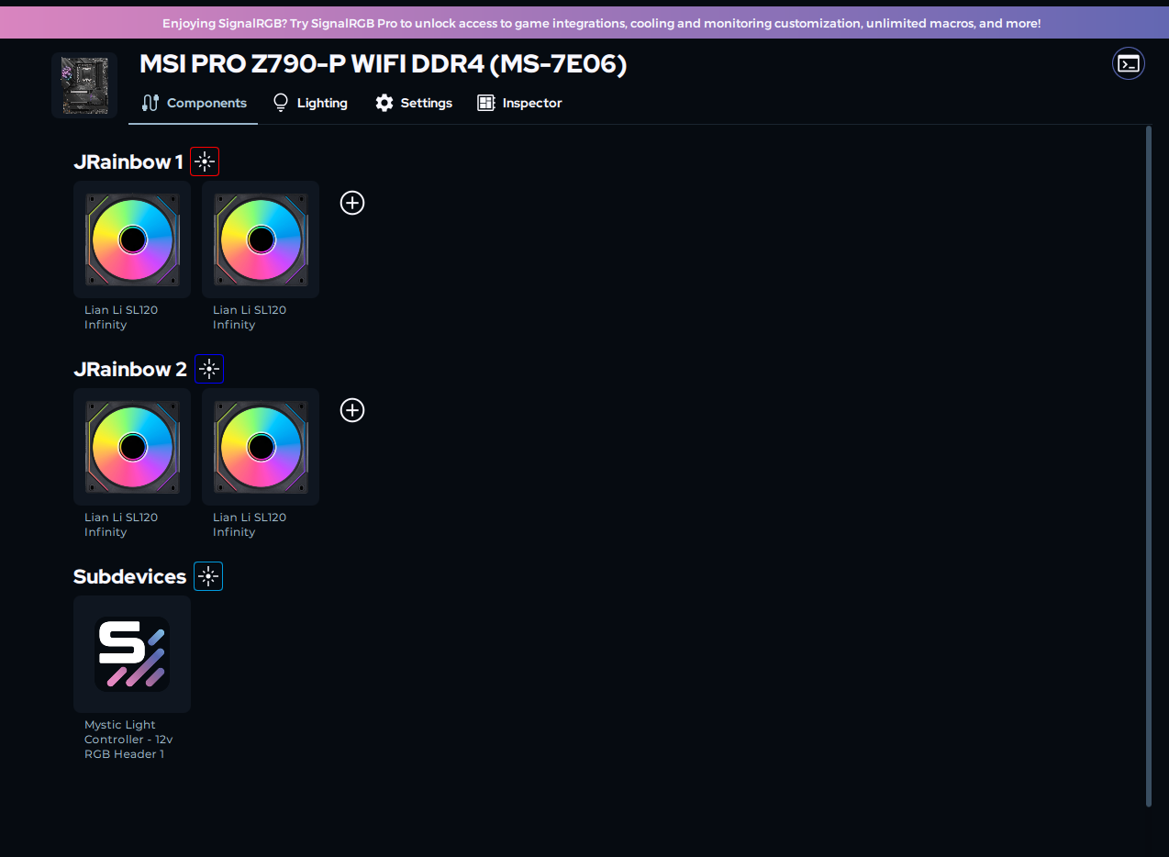
Task: Click the vertical scrollbar on the right
Action: point(1148,466)
